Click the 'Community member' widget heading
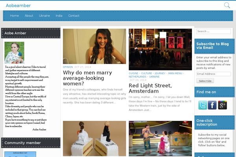 (22, 143)
